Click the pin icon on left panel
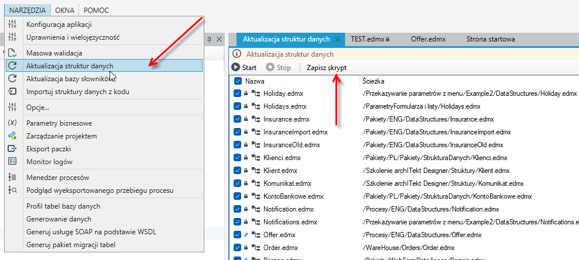579x260 pixels. point(210,39)
